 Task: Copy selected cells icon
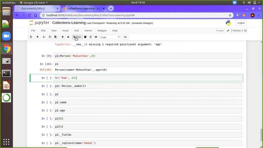50,37
